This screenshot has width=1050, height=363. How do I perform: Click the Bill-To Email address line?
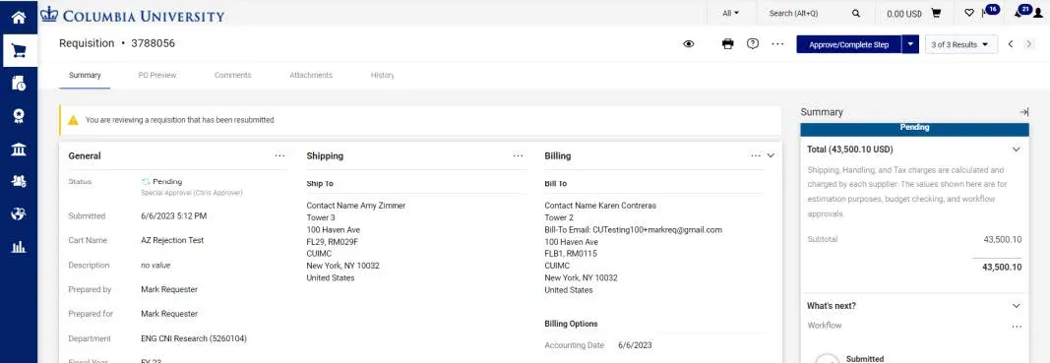634,230
